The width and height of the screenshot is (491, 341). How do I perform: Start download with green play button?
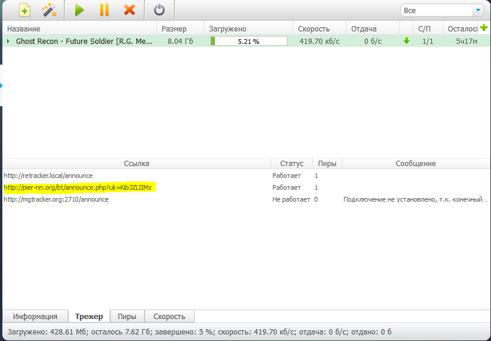79,10
